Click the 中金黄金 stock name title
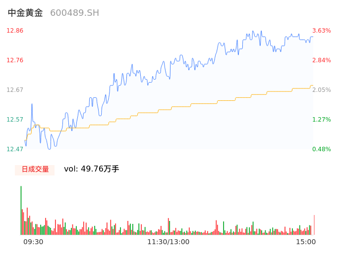This screenshot has height=259, width=340. 25,13
